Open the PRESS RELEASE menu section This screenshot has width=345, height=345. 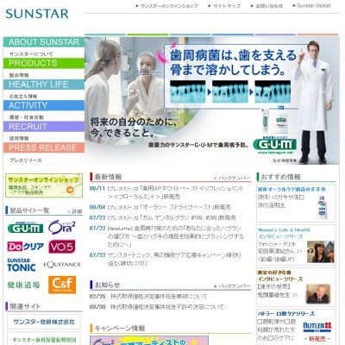(x=44, y=147)
